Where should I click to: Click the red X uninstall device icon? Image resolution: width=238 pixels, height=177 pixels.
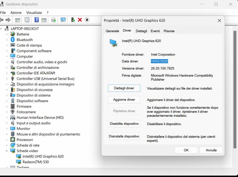pyautogui.click(x=80, y=20)
